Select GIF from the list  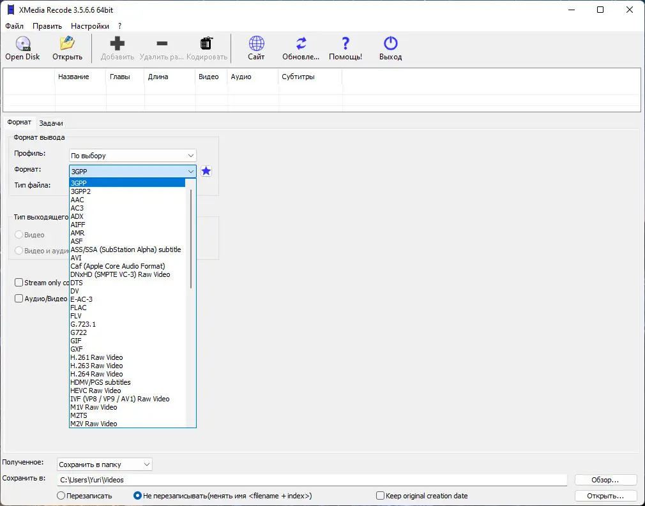[128, 341]
